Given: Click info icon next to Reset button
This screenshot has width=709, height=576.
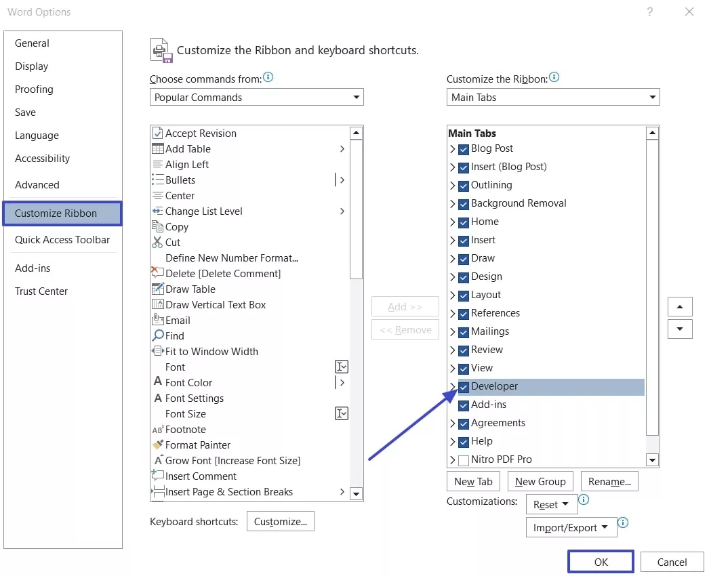Looking at the screenshot, I should [584, 499].
